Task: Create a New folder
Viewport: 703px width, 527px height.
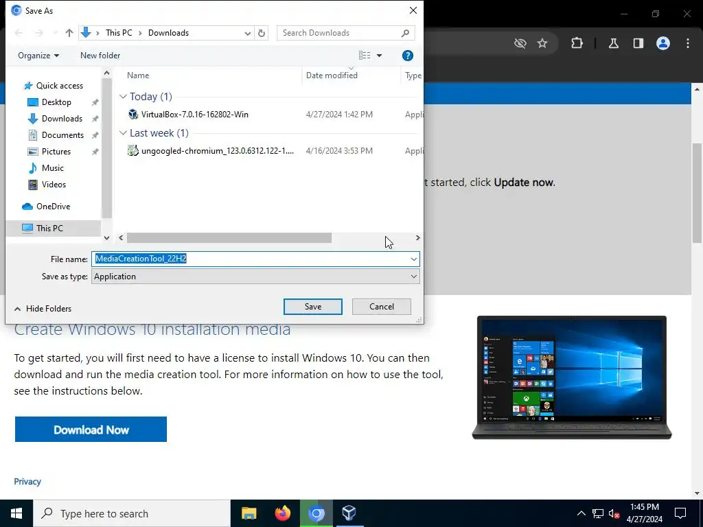Action: tap(100, 56)
